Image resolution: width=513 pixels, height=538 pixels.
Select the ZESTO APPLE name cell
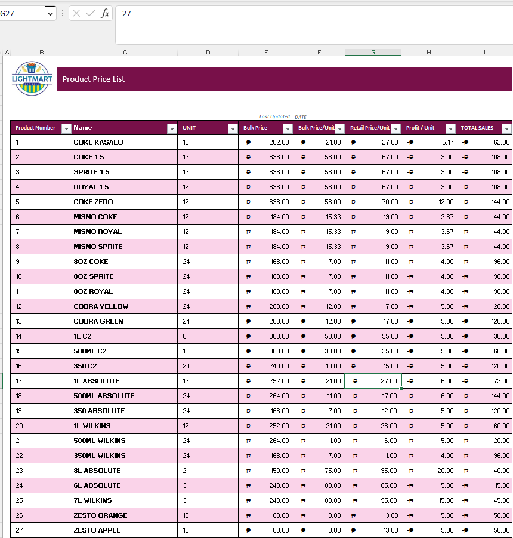(x=125, y=530)
